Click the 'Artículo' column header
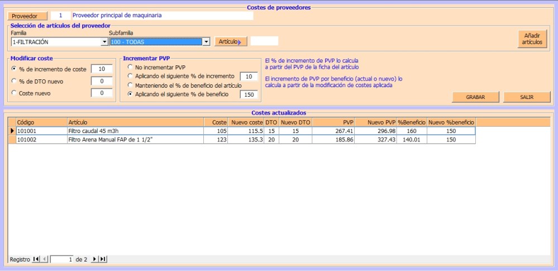558x271 pixels. tap(135, 122)
